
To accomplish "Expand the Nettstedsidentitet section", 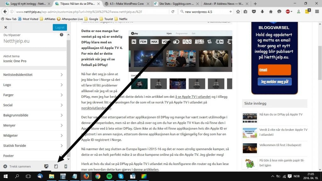I will click(x=33, y=75).
